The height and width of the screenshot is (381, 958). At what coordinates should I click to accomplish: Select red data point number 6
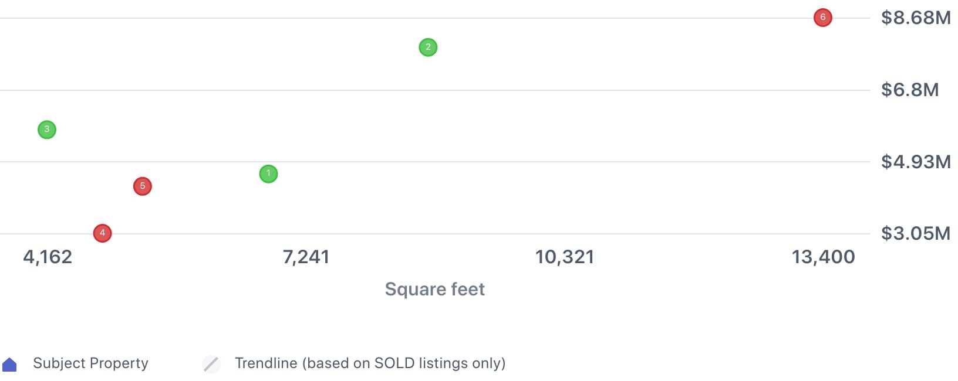[822, 18]
